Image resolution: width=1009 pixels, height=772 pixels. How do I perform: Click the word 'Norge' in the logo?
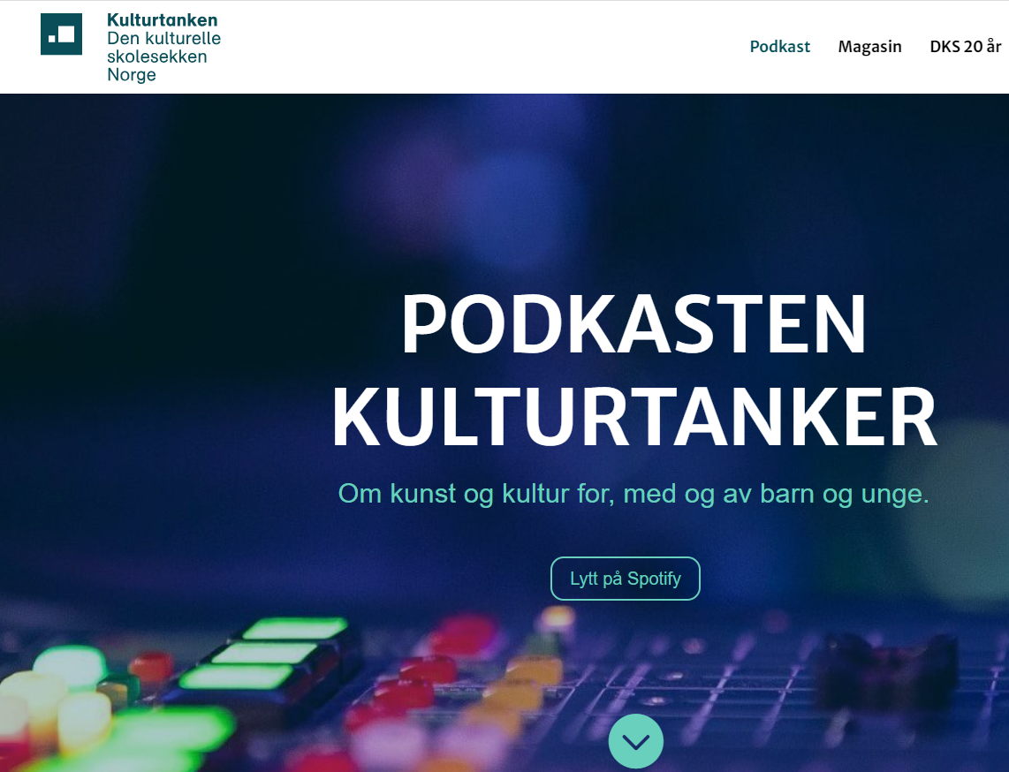click(132, 74)
